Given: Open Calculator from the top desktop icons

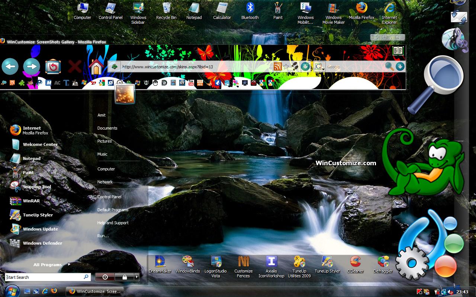Looking at the screenshot, I should pyautogui.click(x=222, y=11).
